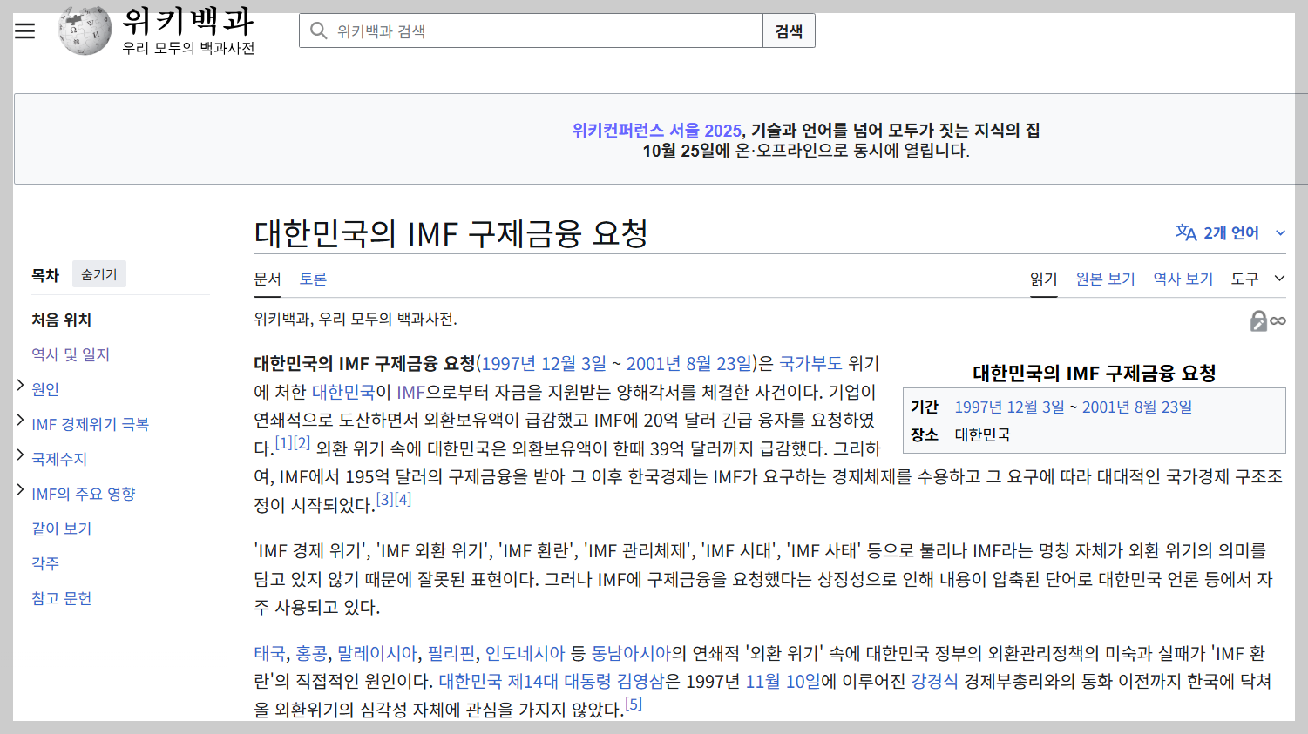Expand the 원인 section in sidebar
This screenshot has width=1308, height=734.
[19, 387]
